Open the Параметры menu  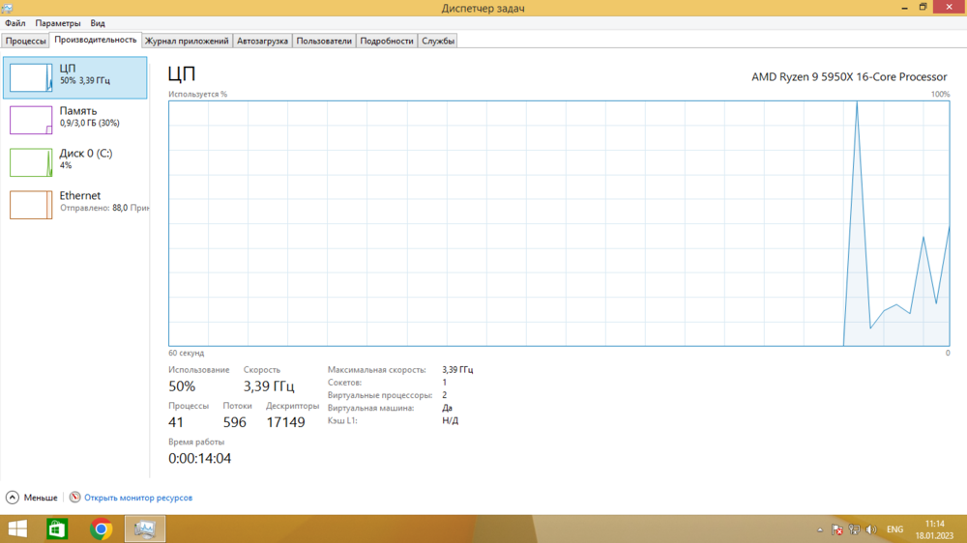point(58,23)
